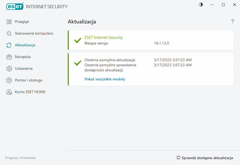
Task: Maximize the ESET window
Action: [223, 5]
